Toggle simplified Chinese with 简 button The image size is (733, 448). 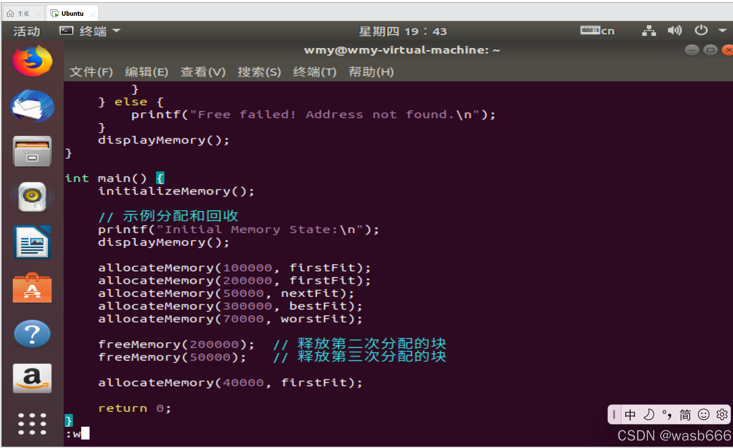(684, 414)
